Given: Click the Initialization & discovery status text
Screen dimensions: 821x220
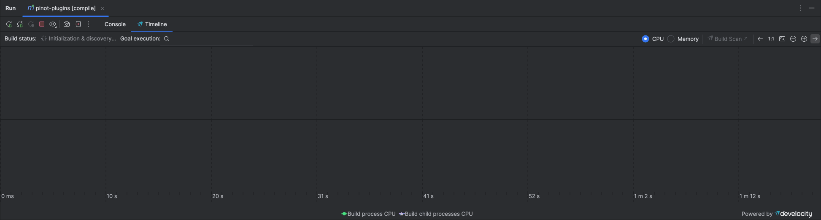Looking at the screenshot, I should pyautogui.click(x=82, y=39).
